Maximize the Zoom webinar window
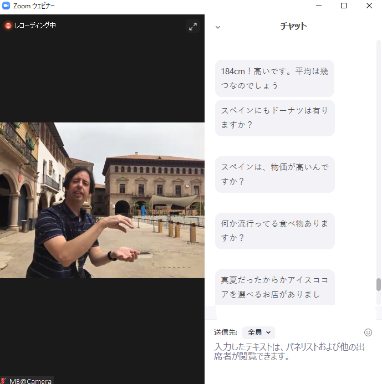Image resolution: width=382 pixels, height=384 pixels. pos(344,6)
